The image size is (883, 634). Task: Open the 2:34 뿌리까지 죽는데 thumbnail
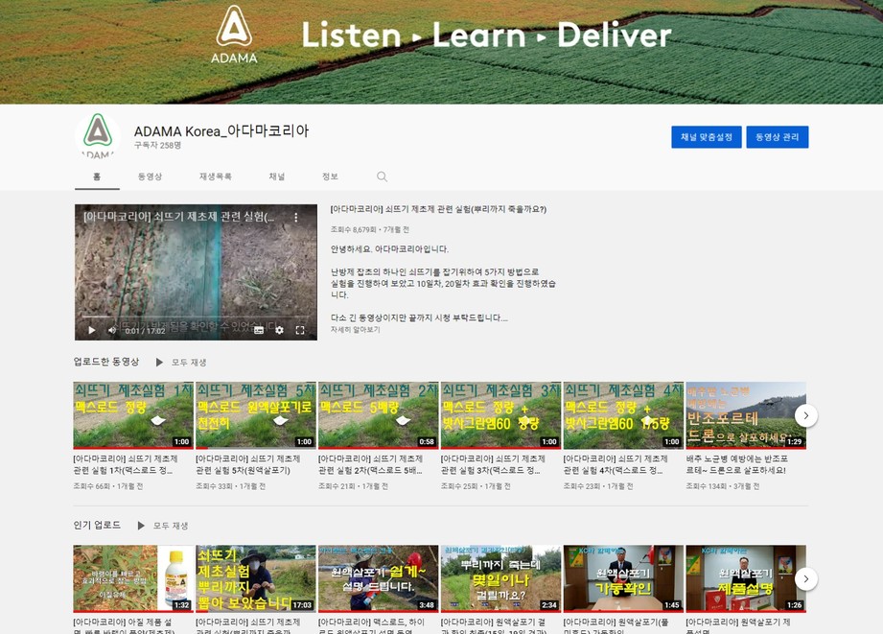(500, 578)
